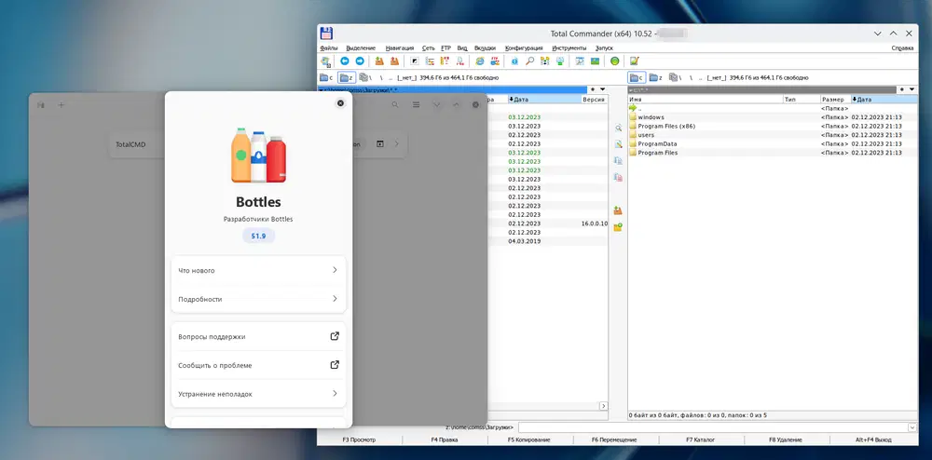Image resolution: width=932 pixels, height=460 pixels.
Task: Click the FTP connect toolbar icon
Action: [495, 61]
